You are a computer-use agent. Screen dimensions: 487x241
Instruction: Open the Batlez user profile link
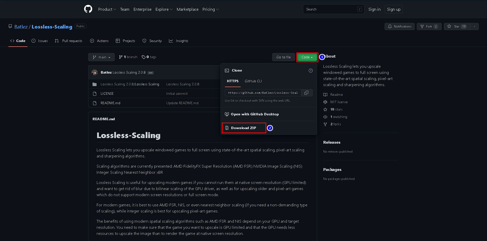point(21,27)
